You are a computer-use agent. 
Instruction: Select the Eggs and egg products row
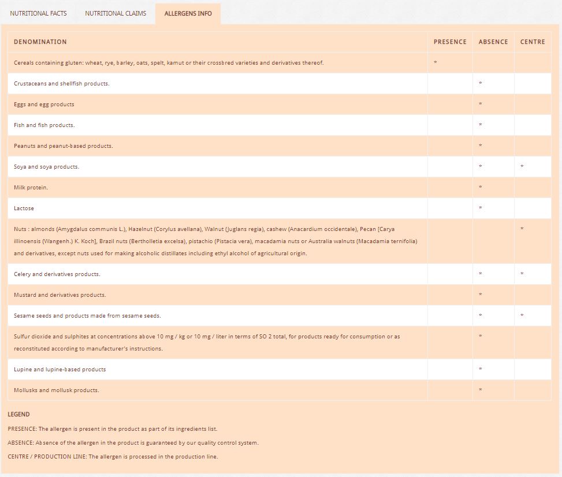point(44,105)
